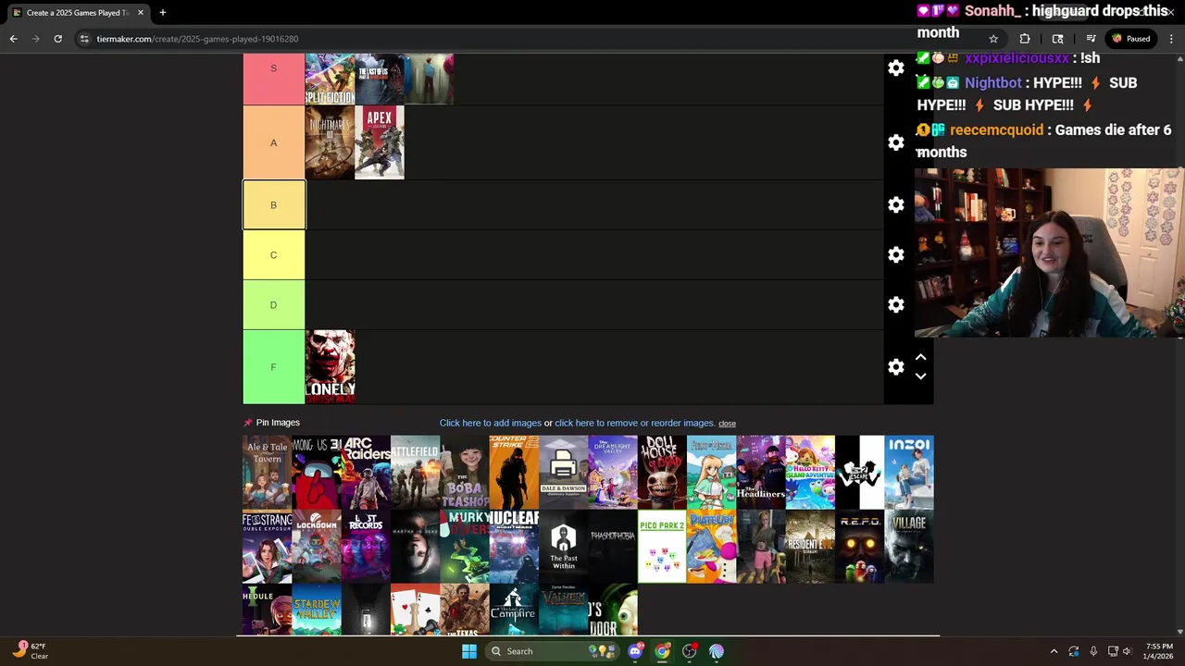The height and width of the screenshot is (666, 1185).
Task: Pick the PlateUp! thumbnail
Action: pos(711,547)
